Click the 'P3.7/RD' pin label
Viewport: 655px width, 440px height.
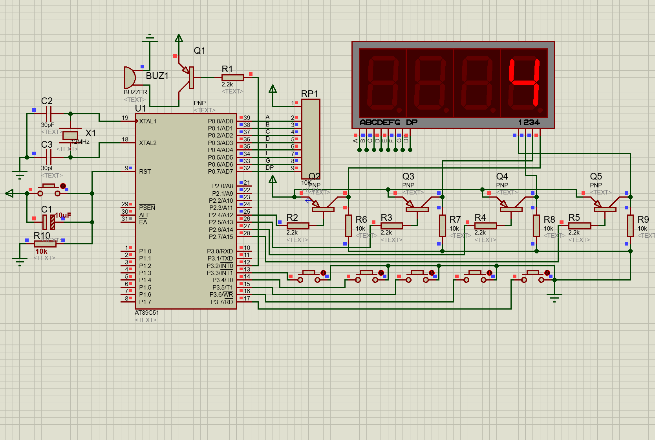pos(222,302)
